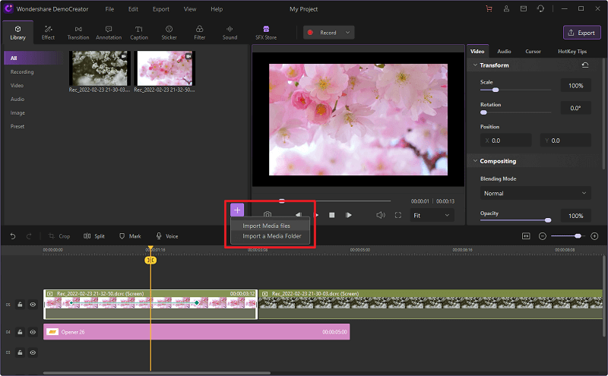Image resolution: width=608 pixels, height=376 pixels.
Task: Select the pink blossom media thumbnail
Action: point(164,68)
